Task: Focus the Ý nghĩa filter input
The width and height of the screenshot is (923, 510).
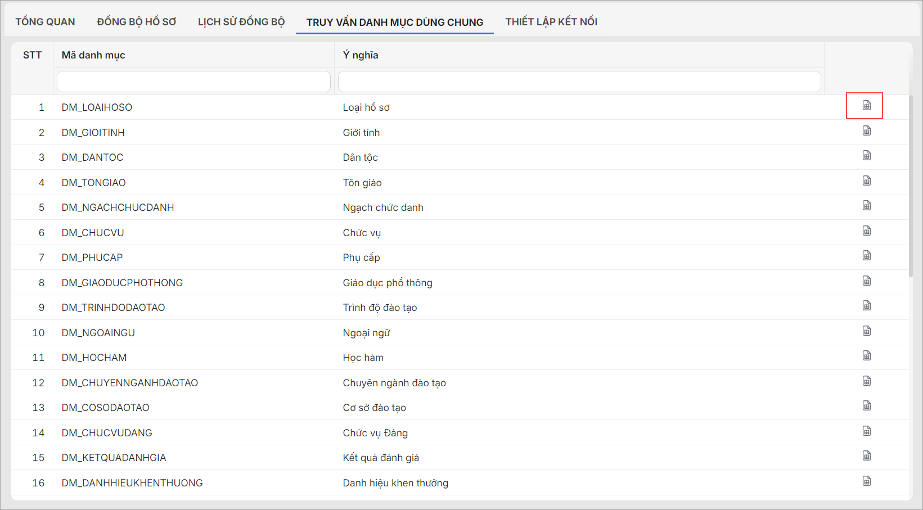Action: pos(579,82)
